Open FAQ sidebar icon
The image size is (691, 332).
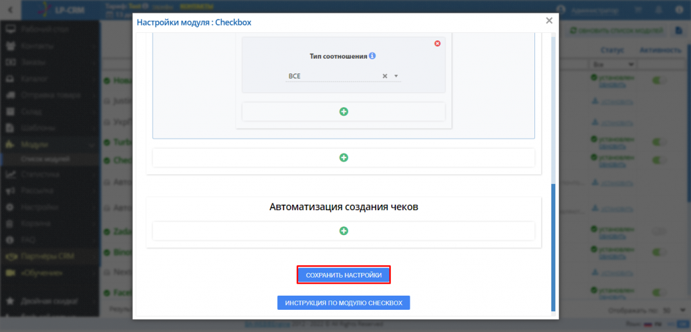coord(11,240)
